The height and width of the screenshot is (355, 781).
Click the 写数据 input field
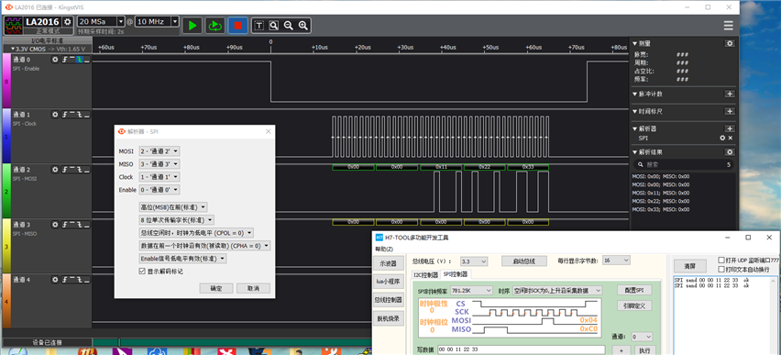coord(521,349)
